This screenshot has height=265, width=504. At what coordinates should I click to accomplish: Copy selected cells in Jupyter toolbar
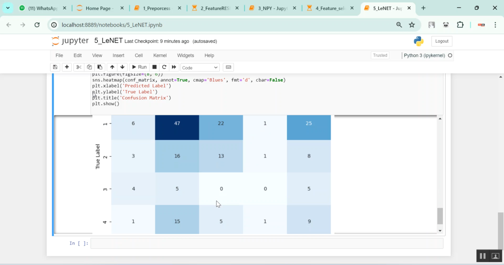point(89,67)
